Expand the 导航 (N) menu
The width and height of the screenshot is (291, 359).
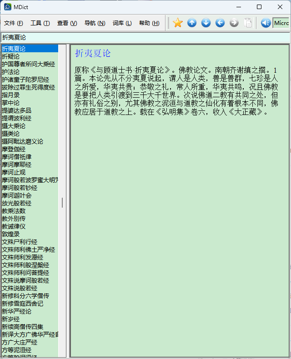point(95,23)
